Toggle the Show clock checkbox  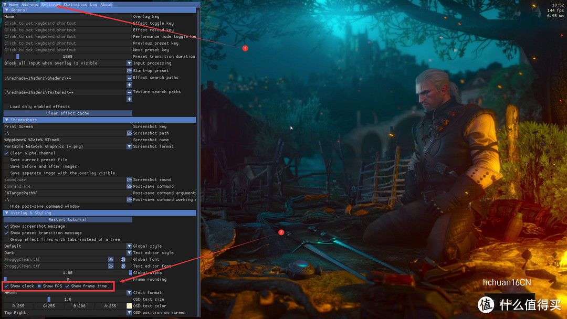point(6,286)
